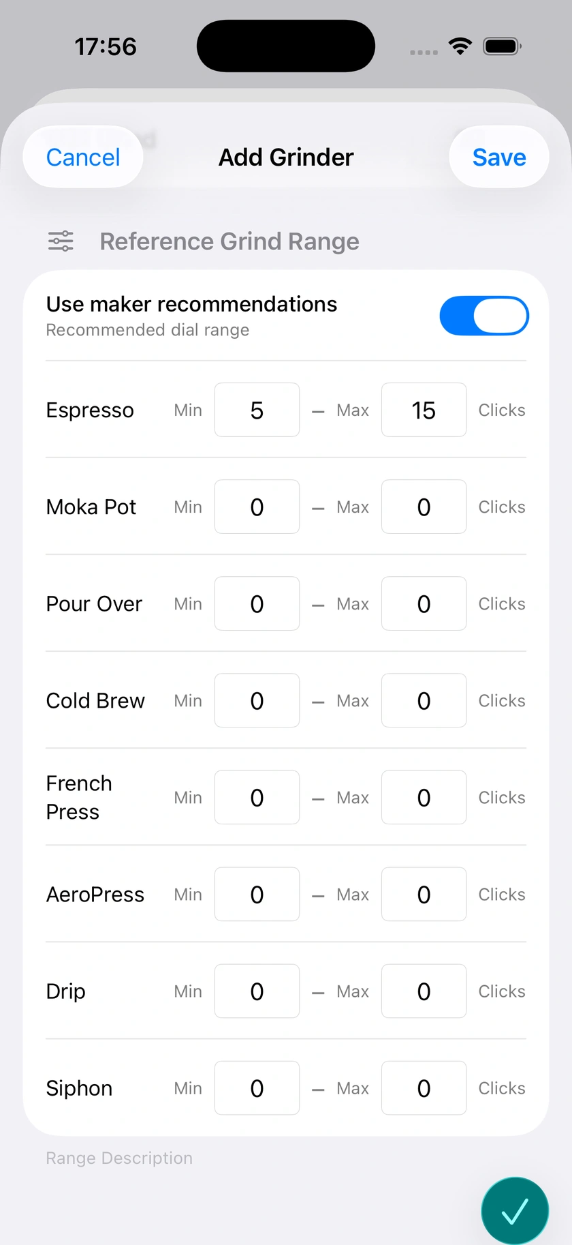Viewport: 572px width, 1245px height.
Task: Save the new grinder
Action: click(499, 157)
